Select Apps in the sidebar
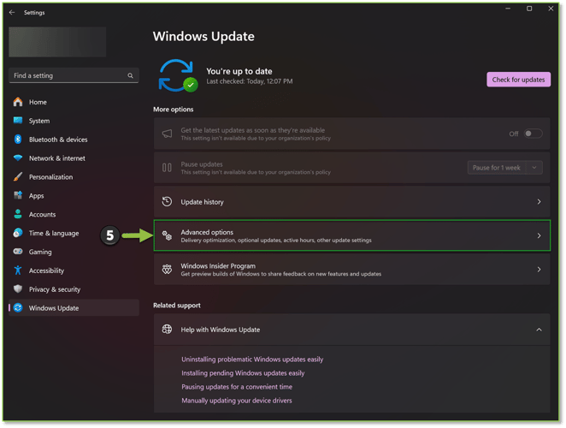 [74, 195]
